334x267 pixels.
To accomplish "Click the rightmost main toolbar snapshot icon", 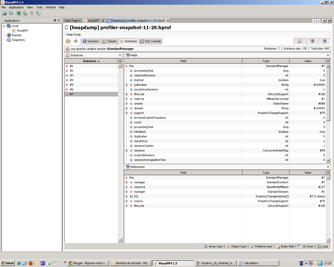I will point(38,13).
